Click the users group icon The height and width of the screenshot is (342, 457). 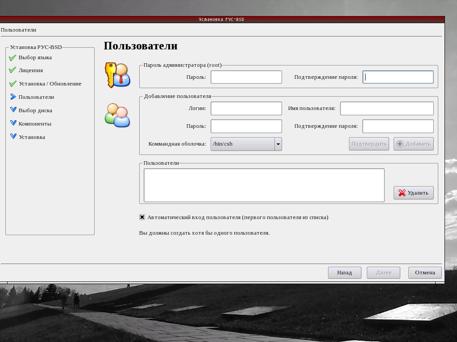click(x=117, y=115)
